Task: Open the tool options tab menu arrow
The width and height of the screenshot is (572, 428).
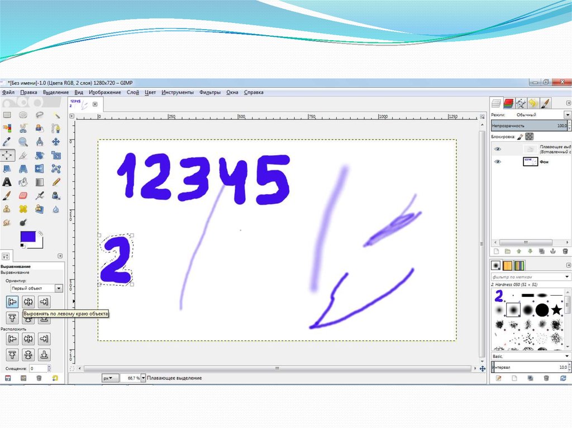Action: (x=60, y=256)
